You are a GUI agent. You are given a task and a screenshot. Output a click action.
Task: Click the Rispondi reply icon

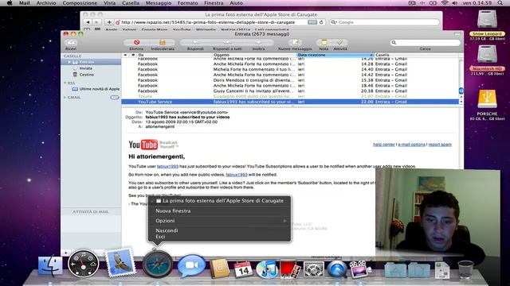click(x=195, y=42)
